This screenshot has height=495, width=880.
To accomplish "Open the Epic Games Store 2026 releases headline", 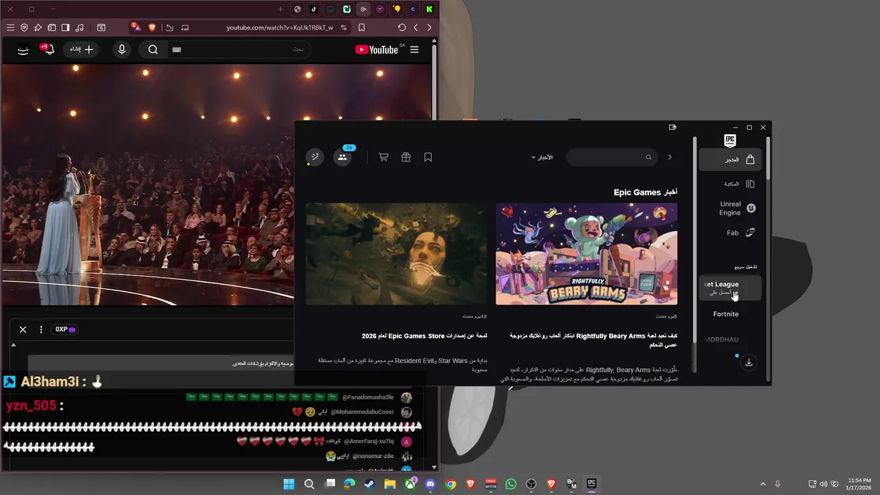I will [x=424, y=335].
